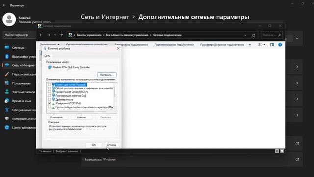
Task: Click the change view icon in Explorer toolbar
Action: (x=260, y=45)
